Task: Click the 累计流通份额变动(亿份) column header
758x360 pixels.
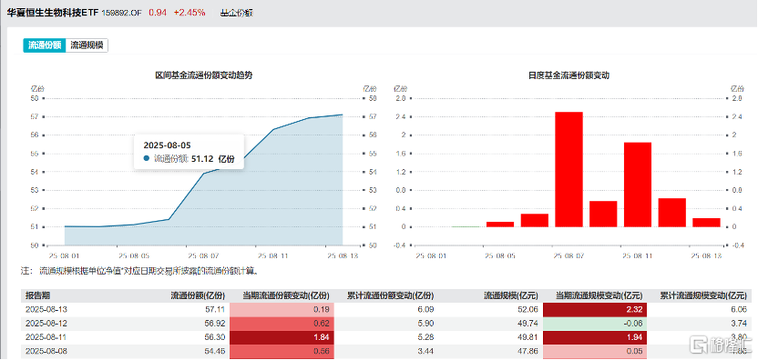Action: click(x=391, y=295)
